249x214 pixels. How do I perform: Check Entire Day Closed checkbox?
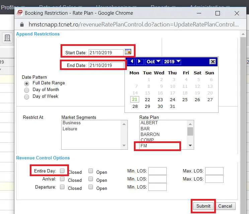pyautogui.click(x=62, y=171)
